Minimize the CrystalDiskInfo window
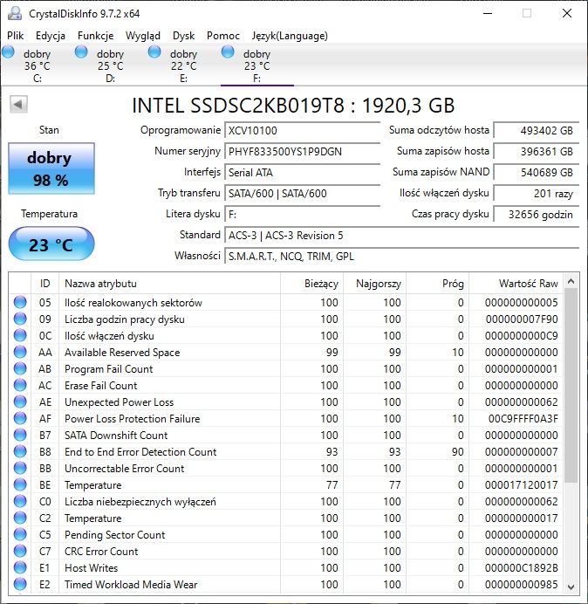The image size is (588, 604). point(488,13)
